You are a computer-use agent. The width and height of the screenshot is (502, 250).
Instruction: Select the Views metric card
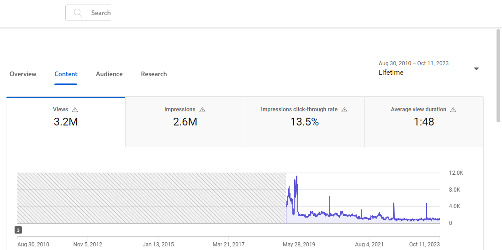pos(66,122)
